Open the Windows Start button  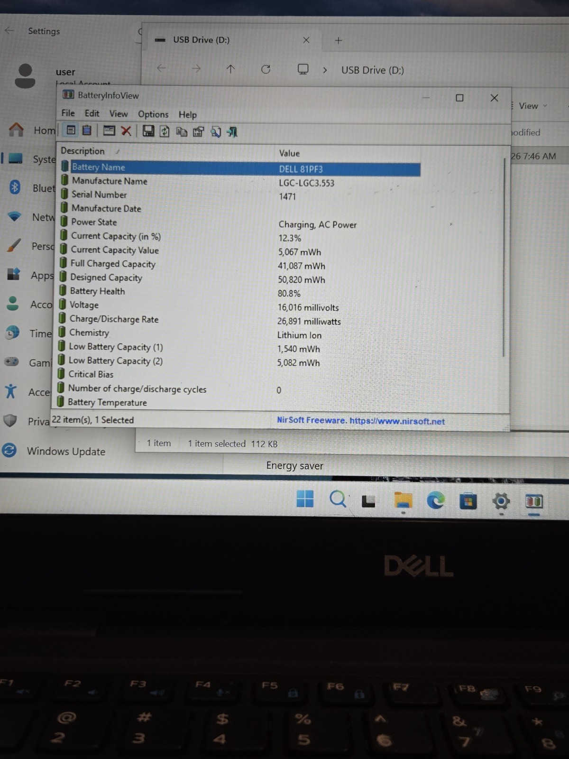coord(305,499)
